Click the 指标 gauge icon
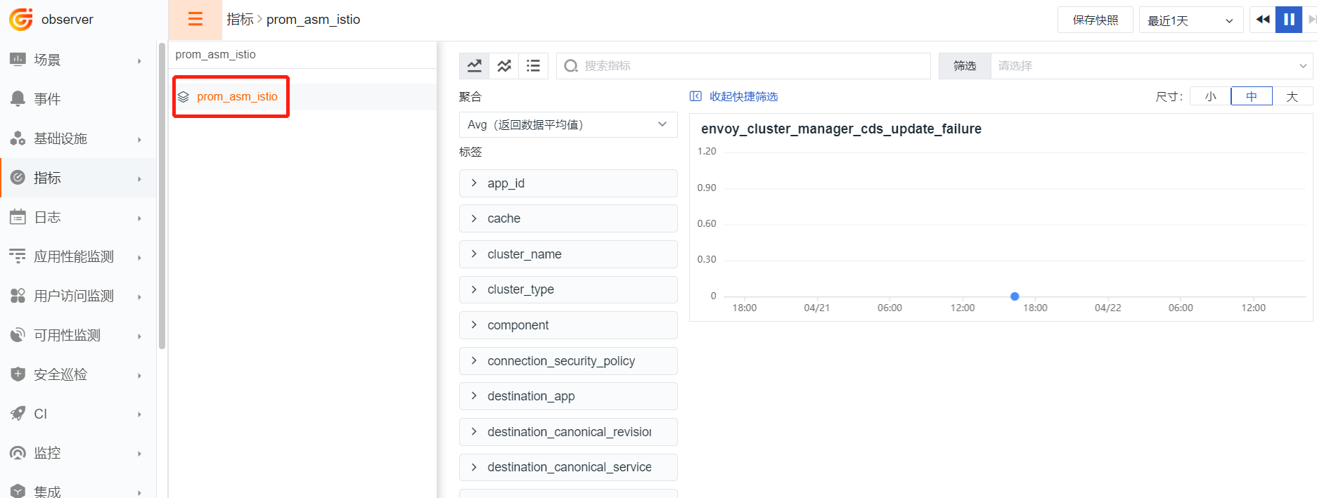 click(x=18, y=178)
